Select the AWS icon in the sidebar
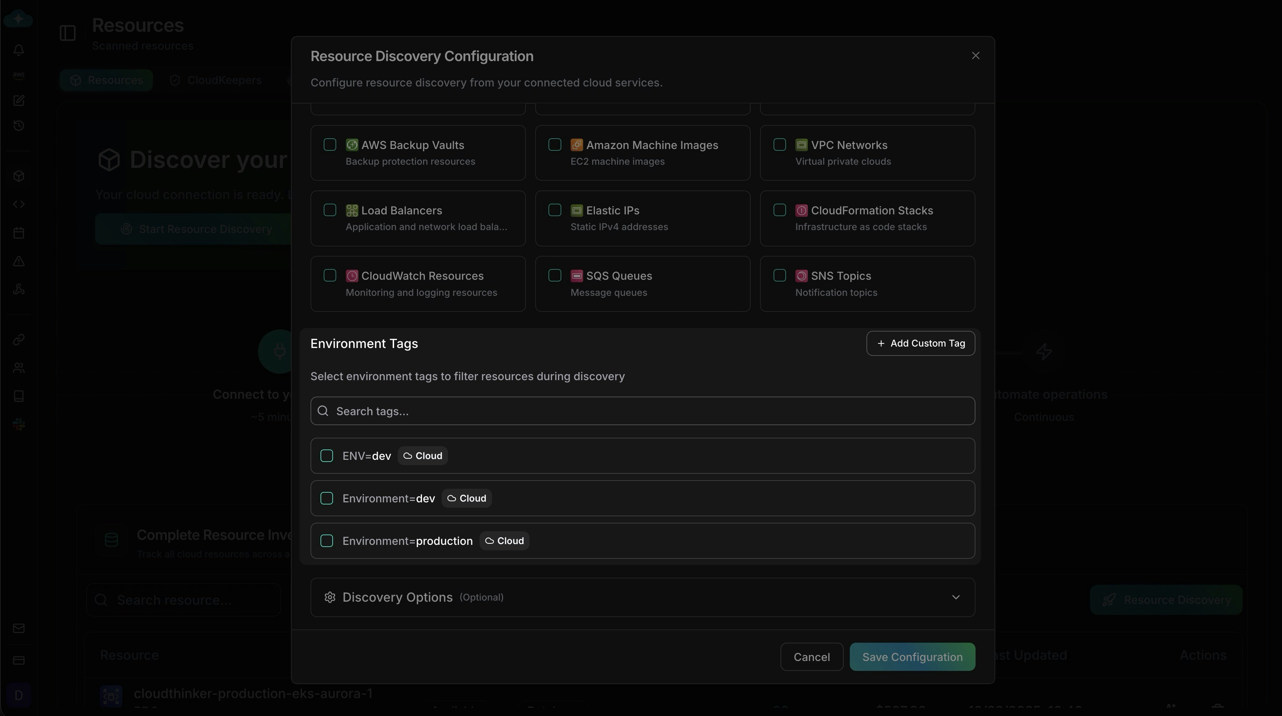Screen dimensions: 1282x716 19,75
